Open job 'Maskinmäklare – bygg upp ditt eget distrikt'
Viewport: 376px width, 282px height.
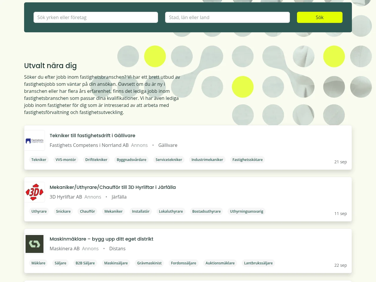click(101, 239)
